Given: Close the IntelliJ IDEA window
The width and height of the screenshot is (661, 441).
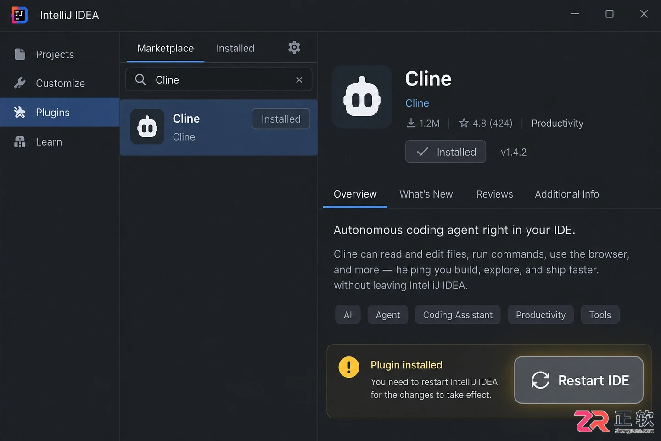Looking at the screenshot, I should coord(644,14).
